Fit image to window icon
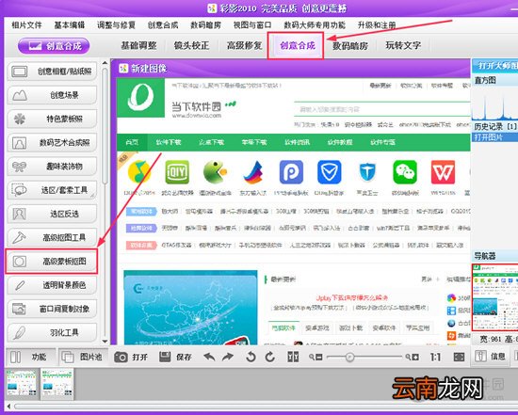Screen dimensions: 518x415 pos(460,357)
